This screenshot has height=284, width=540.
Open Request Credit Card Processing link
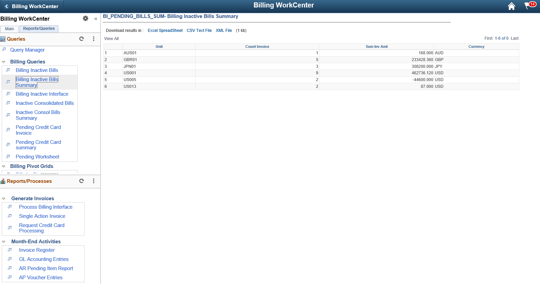42,228
